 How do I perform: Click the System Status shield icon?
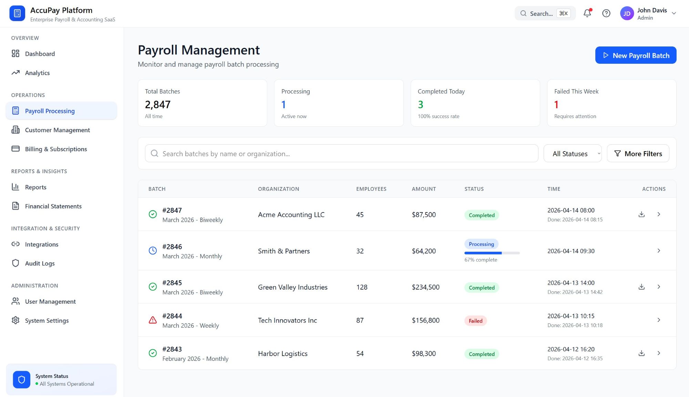(22, 379)
